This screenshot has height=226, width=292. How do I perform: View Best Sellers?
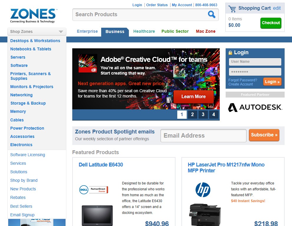click(x=21, y=206)
